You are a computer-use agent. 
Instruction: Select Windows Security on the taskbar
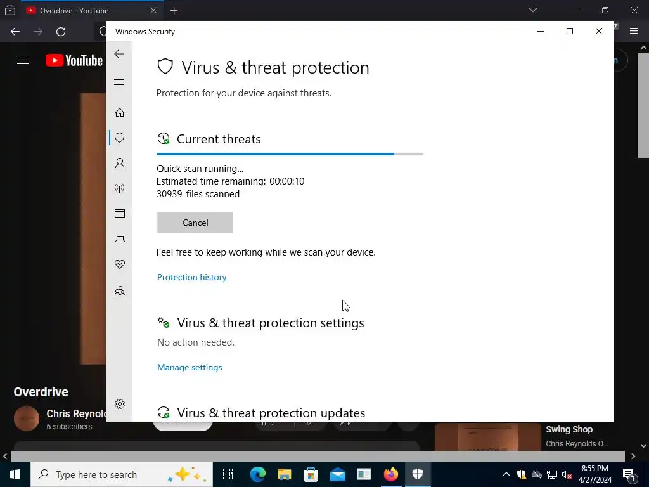418,474
